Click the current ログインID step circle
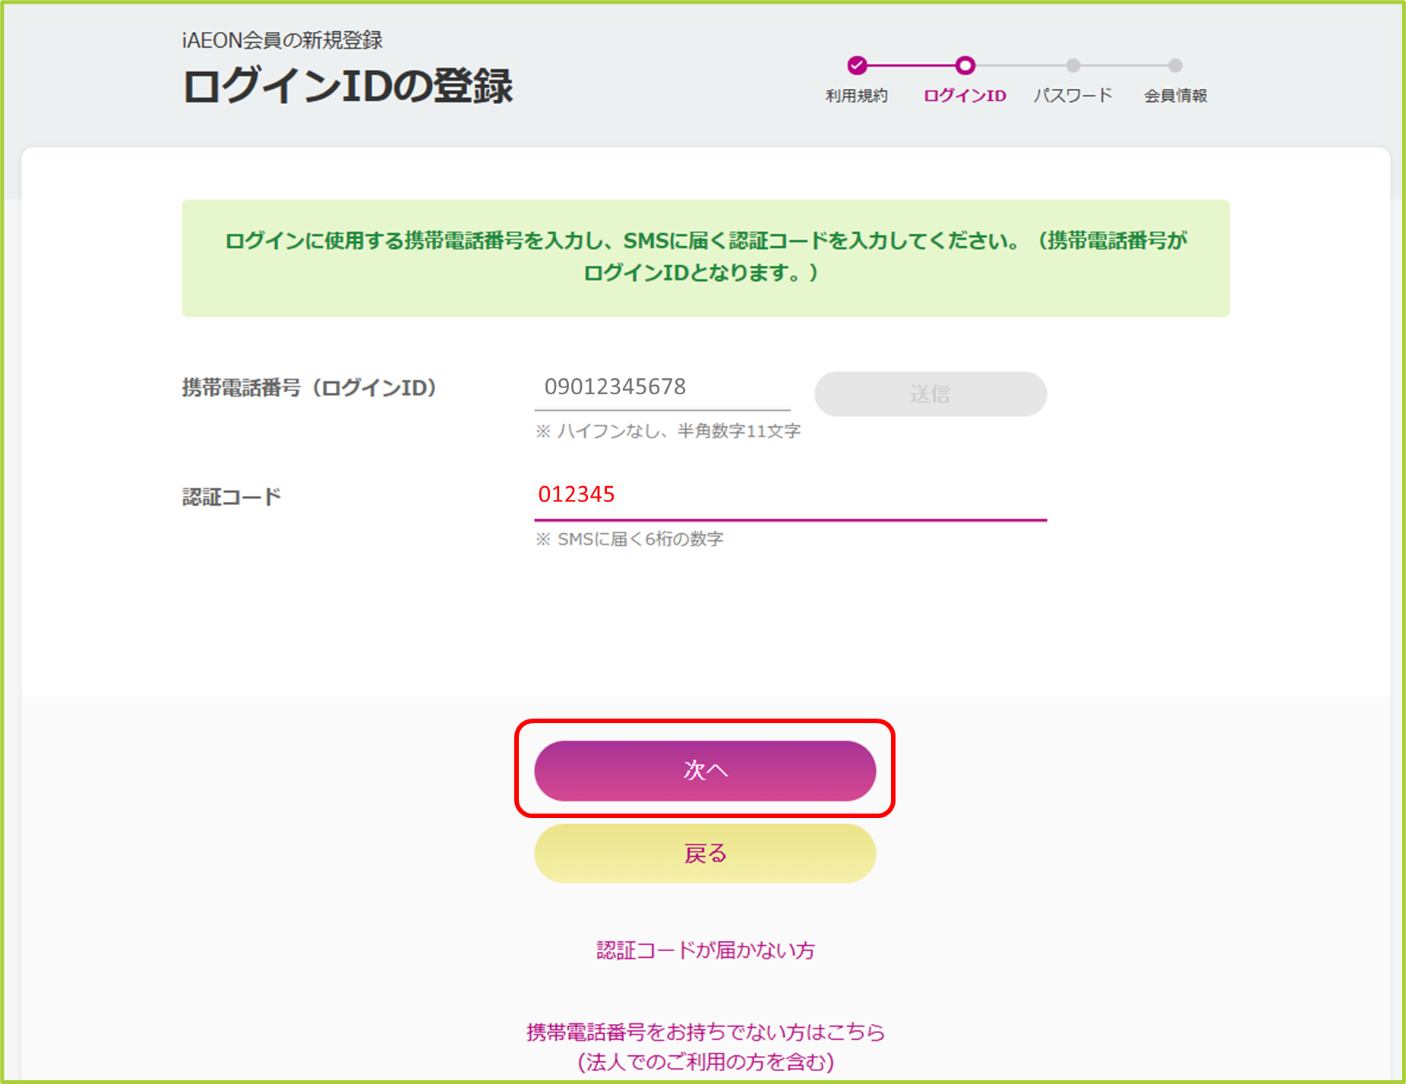This screenshot has width=1406, height=1084. 965,65
